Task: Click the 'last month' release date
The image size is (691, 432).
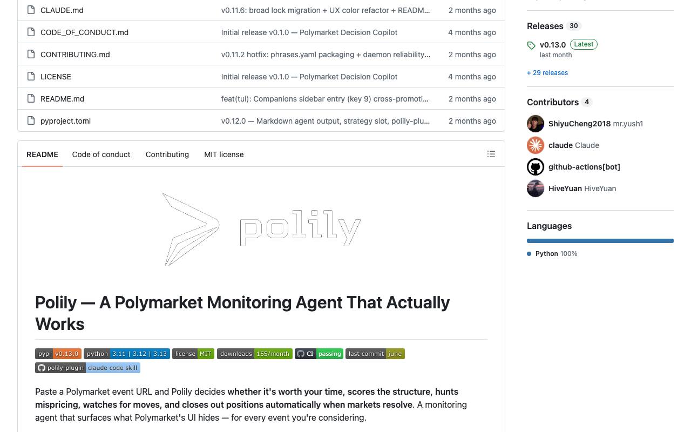Action: click(555, 55)
